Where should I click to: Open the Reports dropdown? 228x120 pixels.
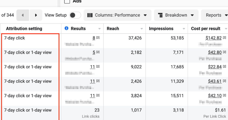click(214, 15)
